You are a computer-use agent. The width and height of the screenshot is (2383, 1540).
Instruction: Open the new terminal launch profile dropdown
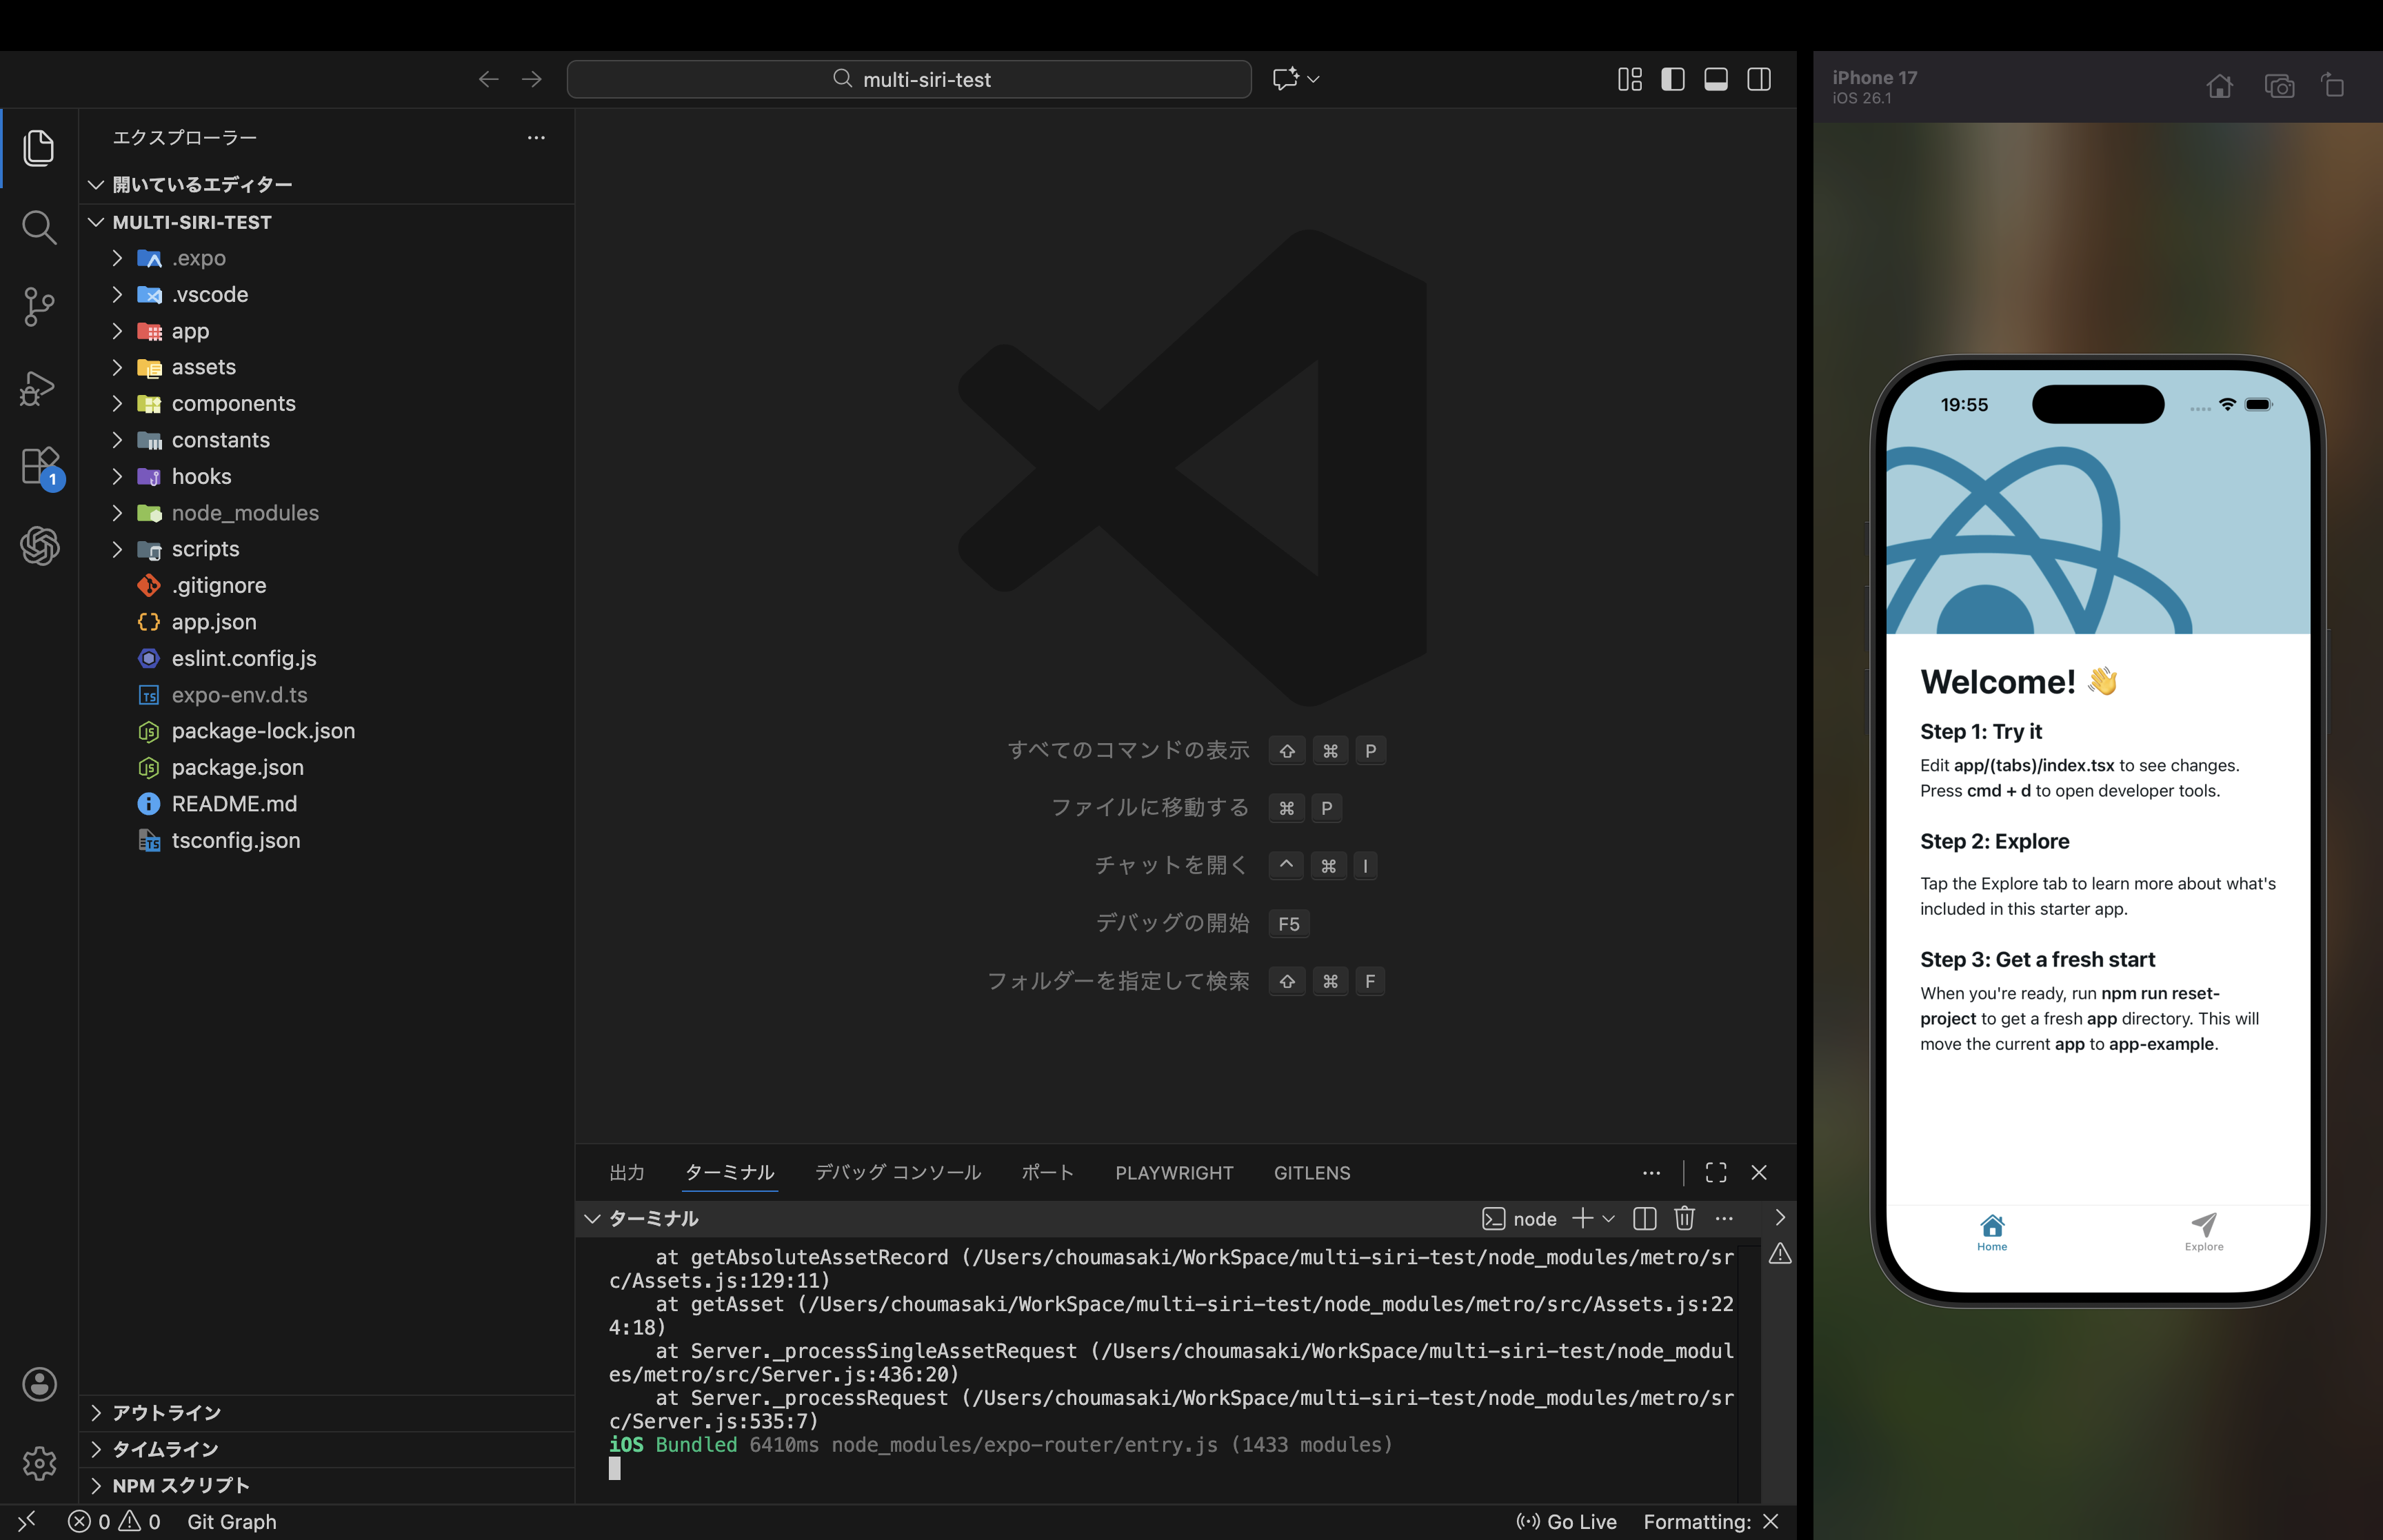point(1609,1218)
